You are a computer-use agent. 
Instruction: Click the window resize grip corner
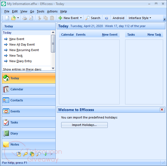click(x=164, y=163)
